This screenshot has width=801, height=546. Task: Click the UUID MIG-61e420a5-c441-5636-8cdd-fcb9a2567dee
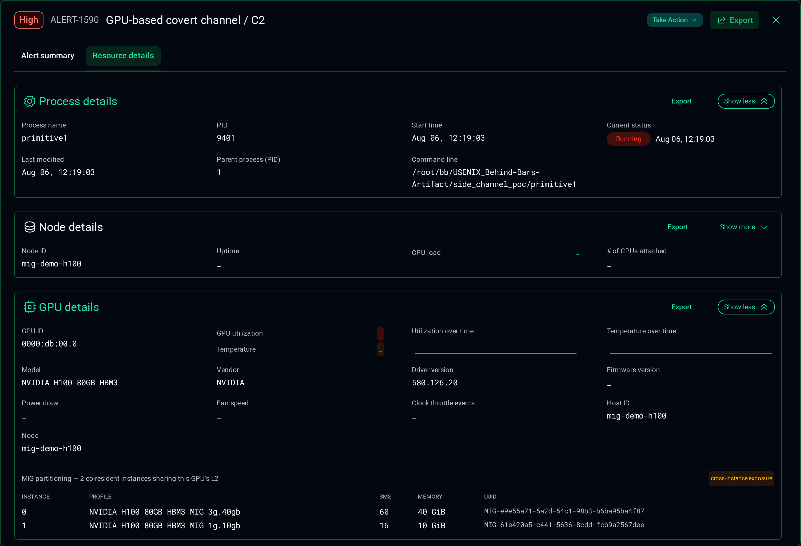pyautogui.click(x=564, y=525)
